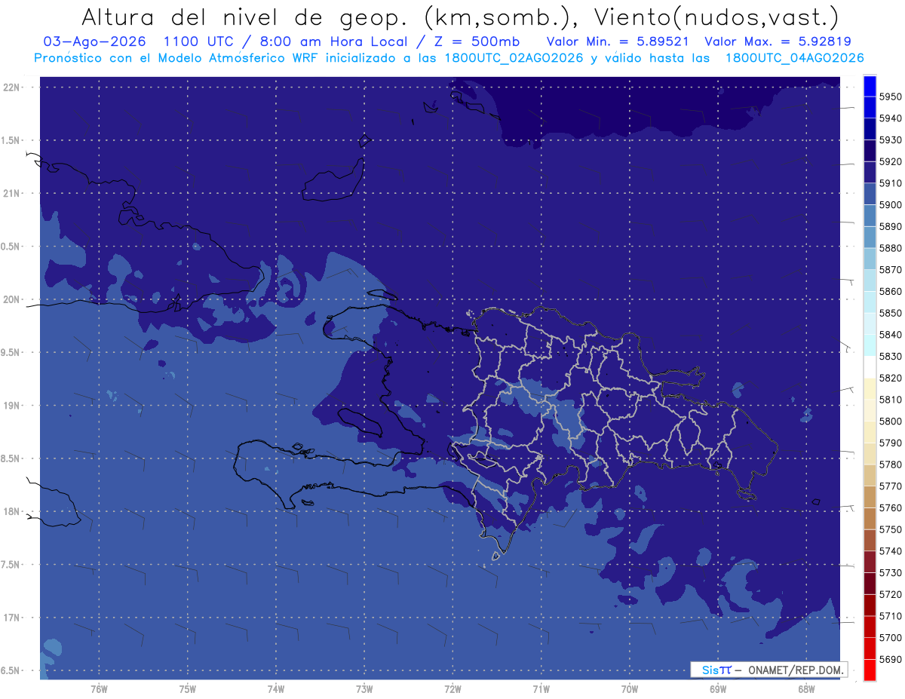Click the '5750' color scale value

(x=890, y=530)
